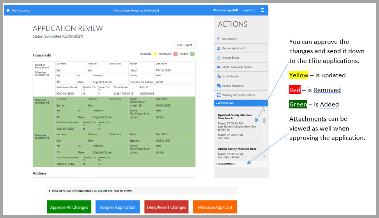Image resolution: width=379 pixels, height=218 pixels.
Task: Click Sign Out in the header
Action: pos(249,10)
